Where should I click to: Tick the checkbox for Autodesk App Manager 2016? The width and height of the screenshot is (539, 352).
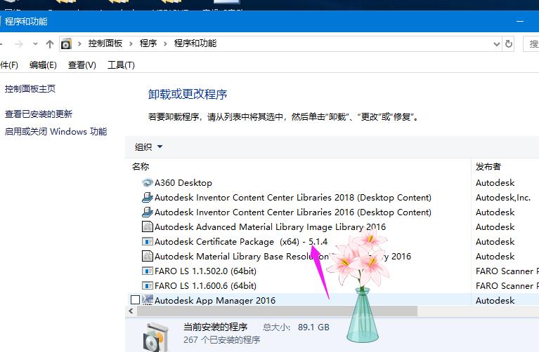point(135,300)
